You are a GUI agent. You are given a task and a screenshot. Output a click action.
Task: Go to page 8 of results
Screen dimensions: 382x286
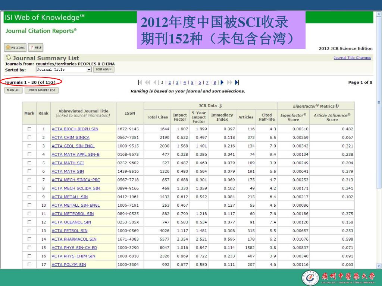point(215,82)
